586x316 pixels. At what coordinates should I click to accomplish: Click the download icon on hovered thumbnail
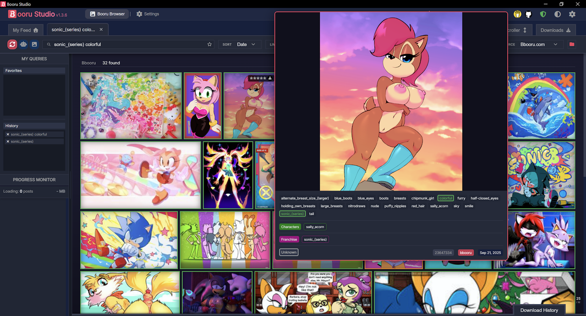click(x=270, y=78)
